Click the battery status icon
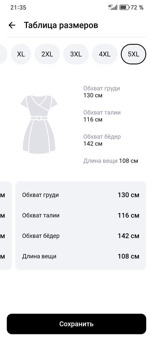 (x=124, y=8)
